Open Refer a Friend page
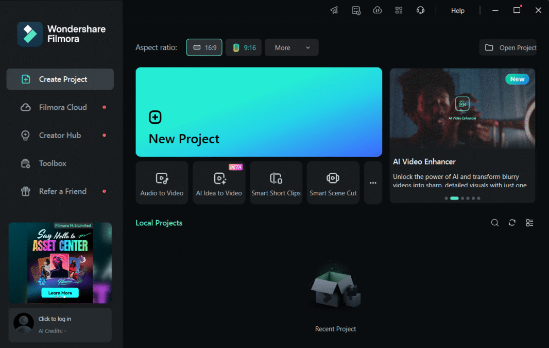This screenshot has height=348, width=549. (60, 191)
